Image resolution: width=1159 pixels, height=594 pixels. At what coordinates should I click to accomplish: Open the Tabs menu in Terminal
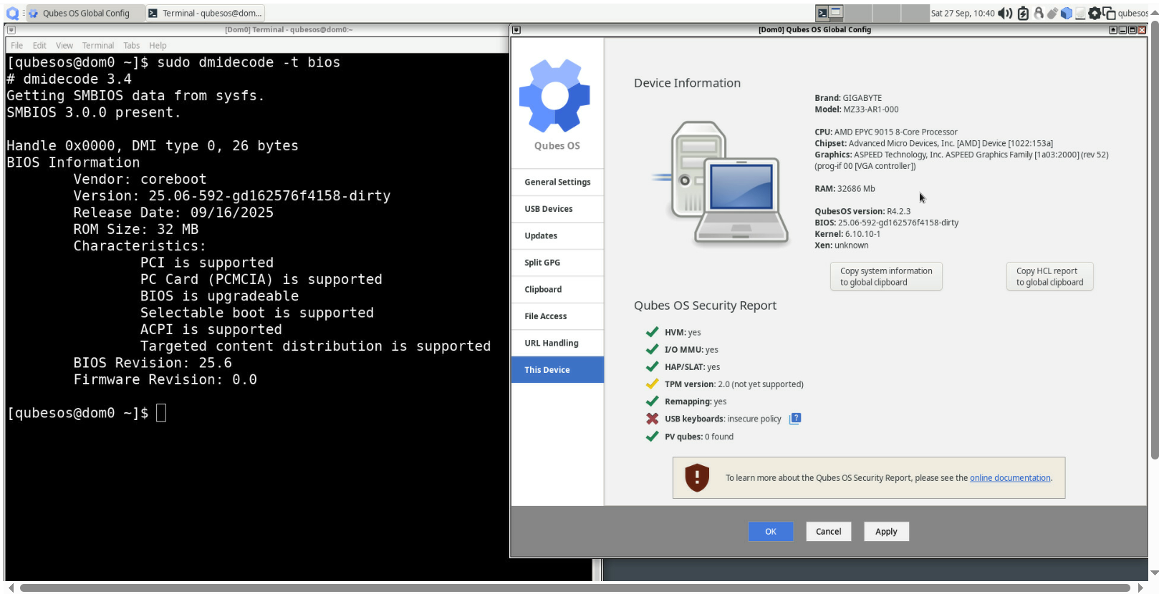pyautogui.click(x=131, y=45)
